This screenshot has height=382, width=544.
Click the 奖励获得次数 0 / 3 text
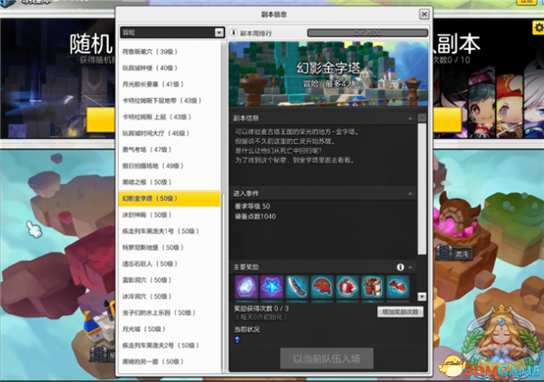pos(261,308)
